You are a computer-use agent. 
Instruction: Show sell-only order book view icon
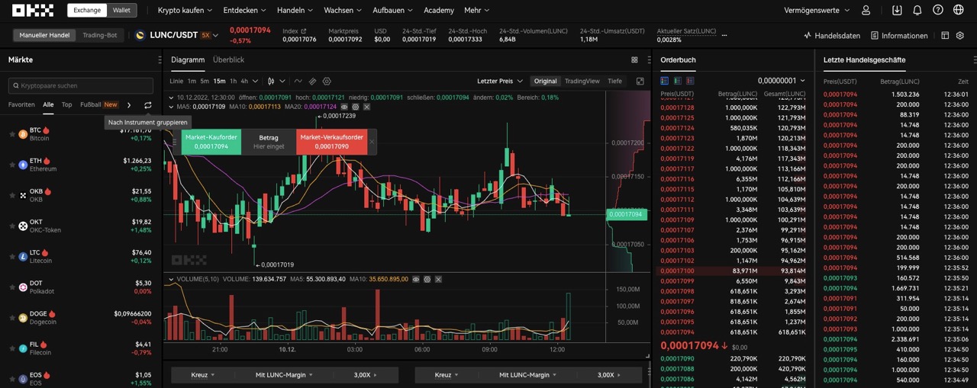point(690,81)
